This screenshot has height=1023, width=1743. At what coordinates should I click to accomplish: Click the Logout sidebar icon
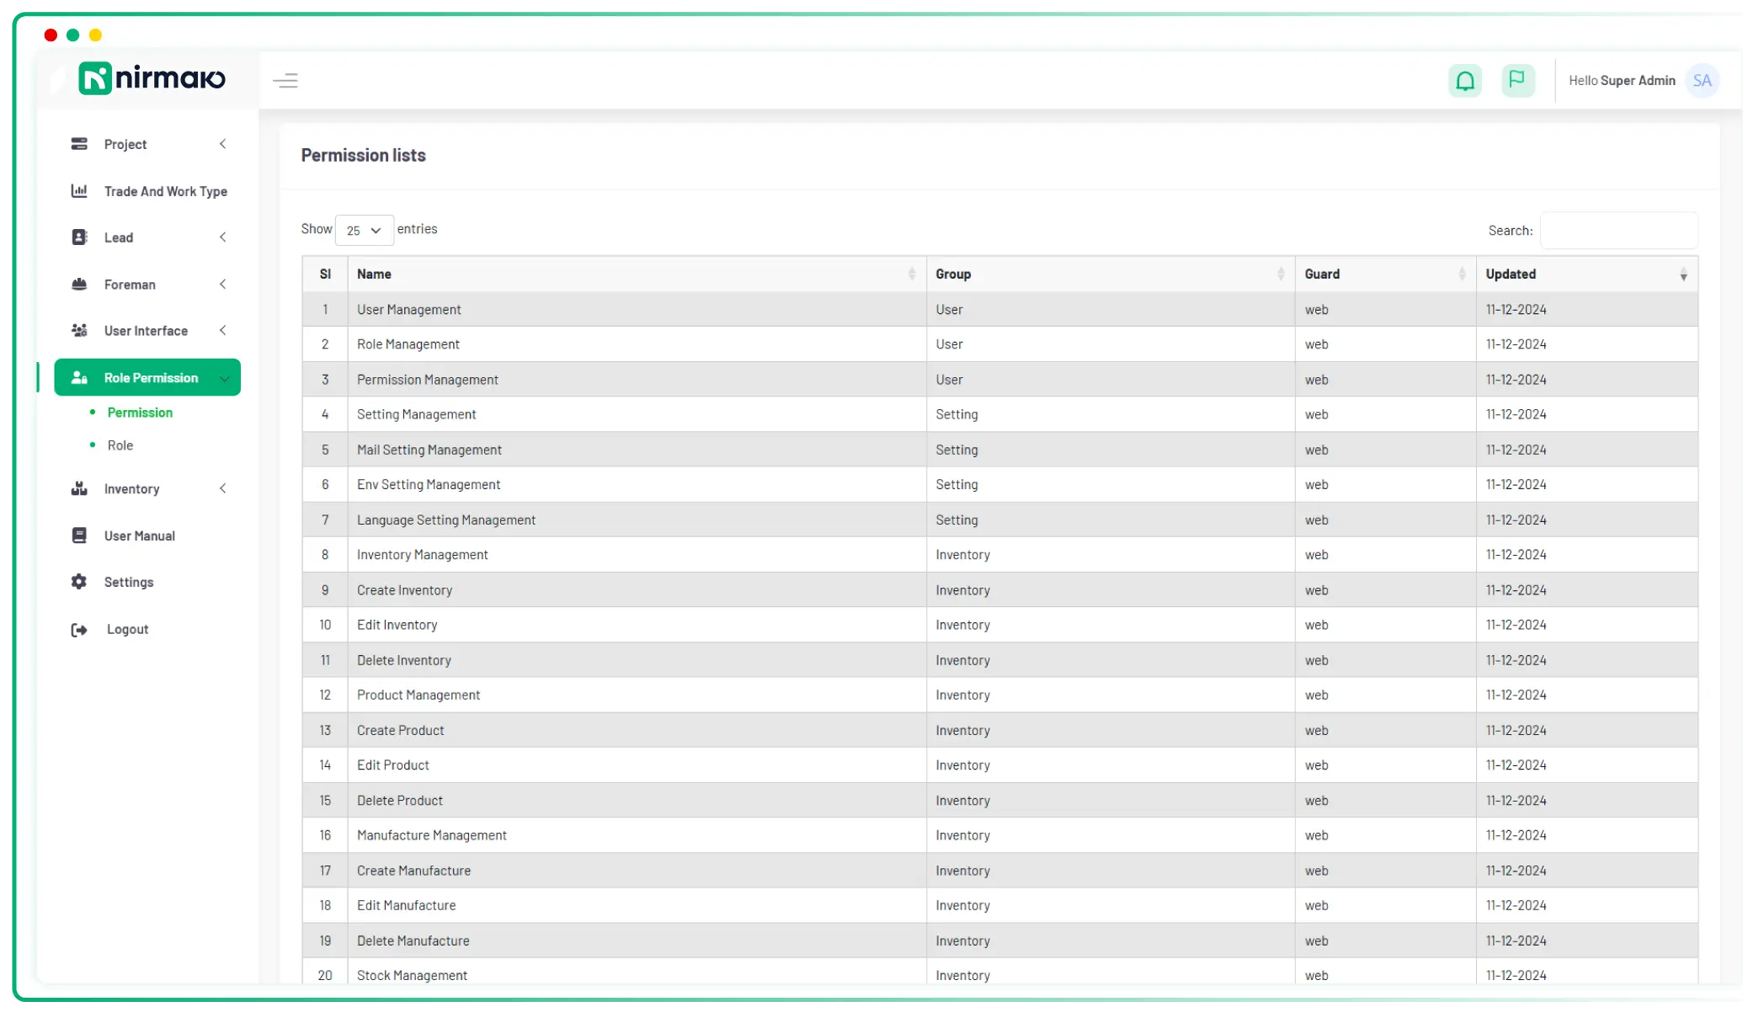[x=79, y=627]
